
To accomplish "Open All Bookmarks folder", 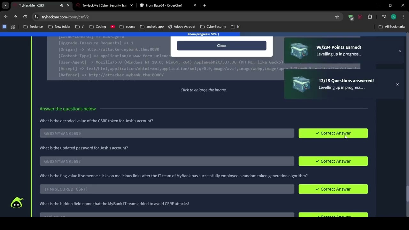I will [x=392, y=27].
